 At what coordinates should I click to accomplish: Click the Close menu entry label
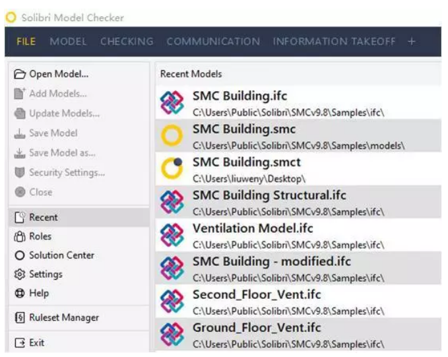(41, 193)
